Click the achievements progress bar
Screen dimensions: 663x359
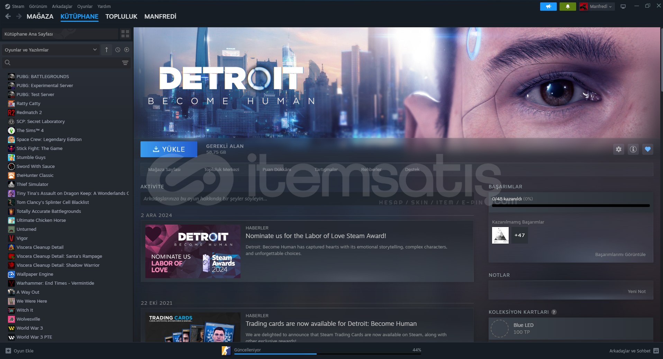pos(571,206)
